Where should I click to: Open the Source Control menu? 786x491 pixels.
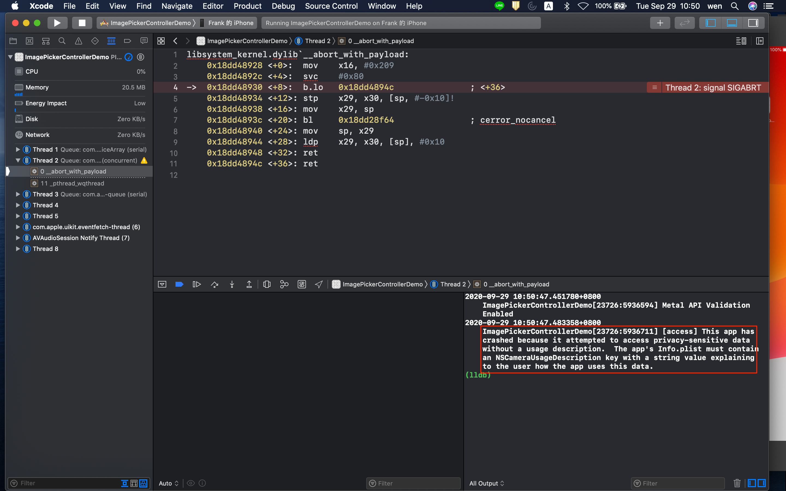pyautogui.click(x=331, y=6)
